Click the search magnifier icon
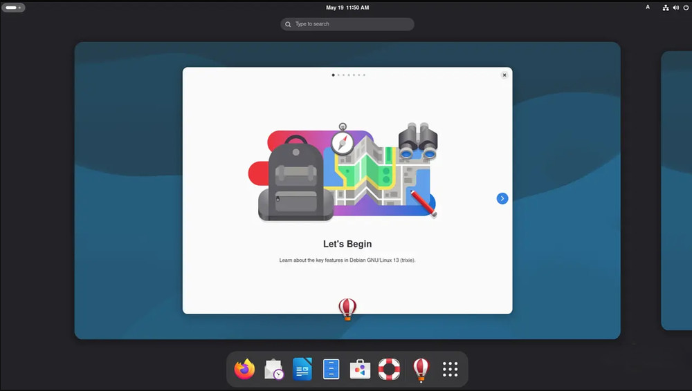 [288, 24]
